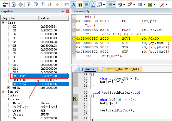Click the States value 25395
This screenshot has width=172, height=121.
[x=44, y=114]
